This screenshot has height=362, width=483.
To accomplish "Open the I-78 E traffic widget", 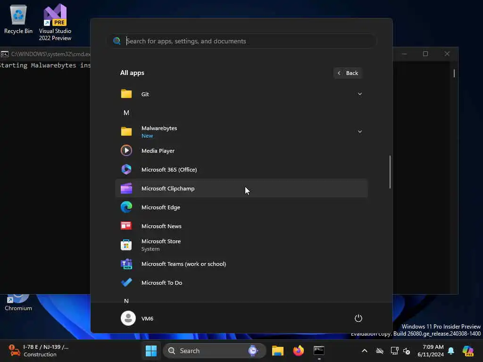I will click(39, 351).
